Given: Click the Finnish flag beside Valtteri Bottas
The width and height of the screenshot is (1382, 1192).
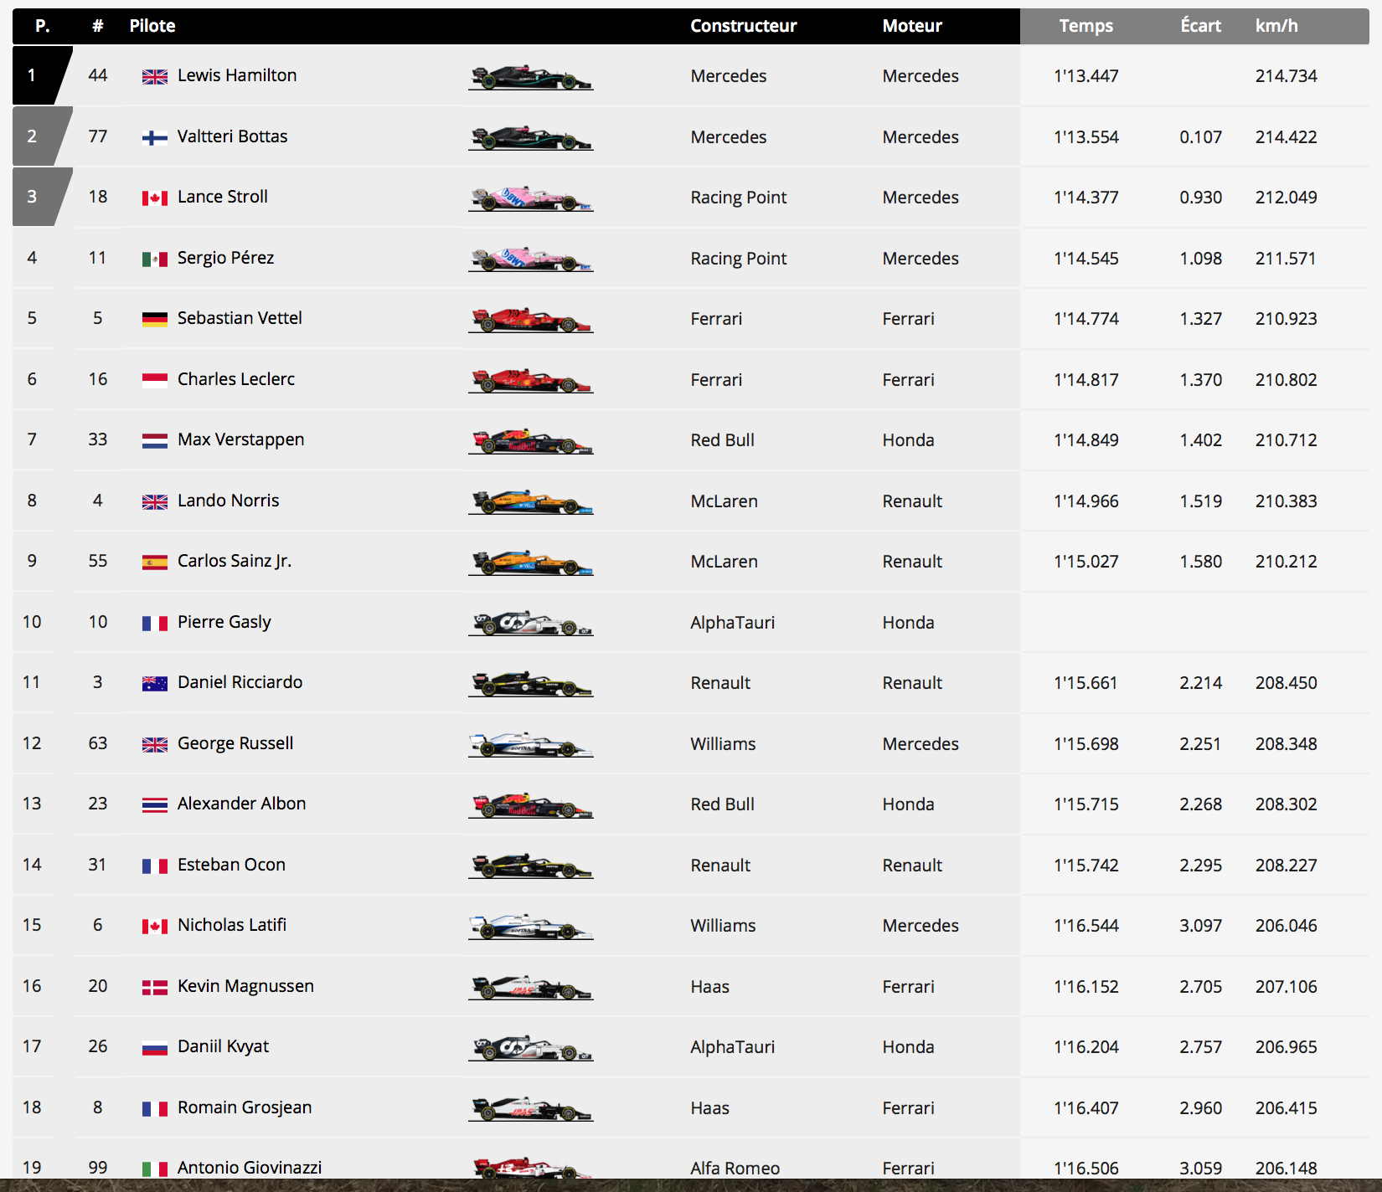Looking at the screenshot, I should click(155, 138).
